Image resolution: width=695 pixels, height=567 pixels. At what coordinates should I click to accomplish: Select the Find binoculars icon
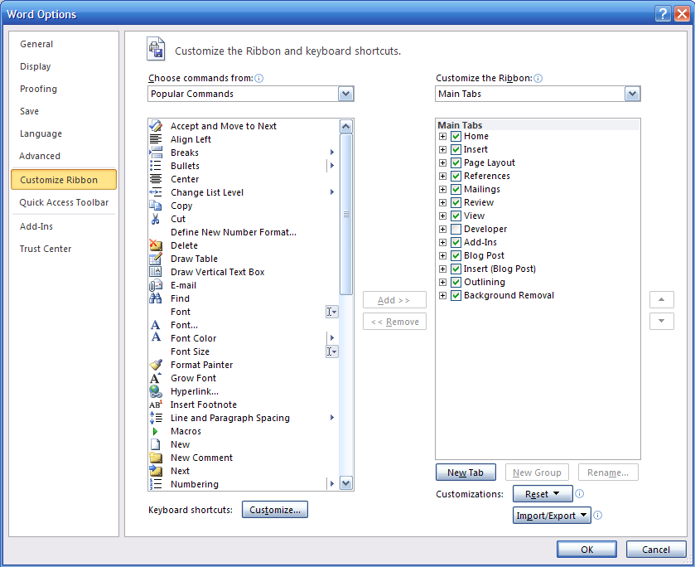[156, 298]
